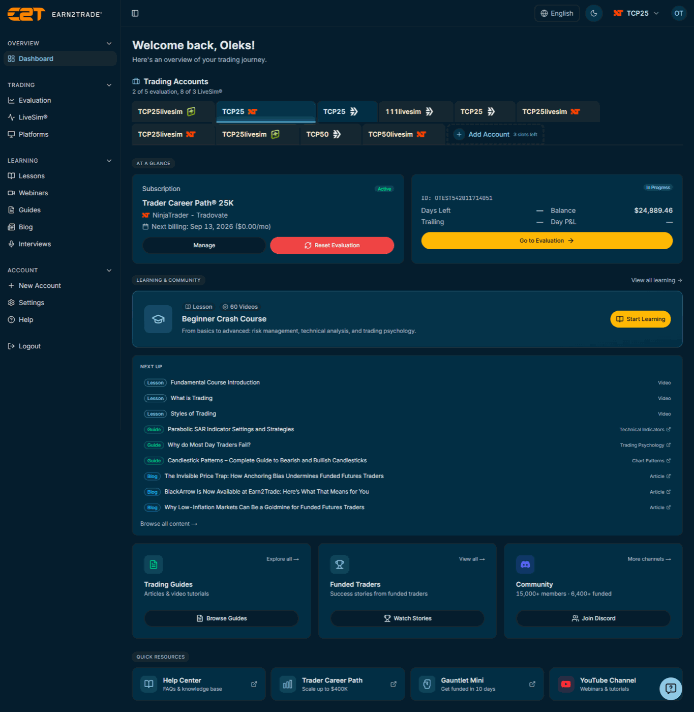Click the Chart Patterns external link
The image size is (694, 712).
click(651, 461)
